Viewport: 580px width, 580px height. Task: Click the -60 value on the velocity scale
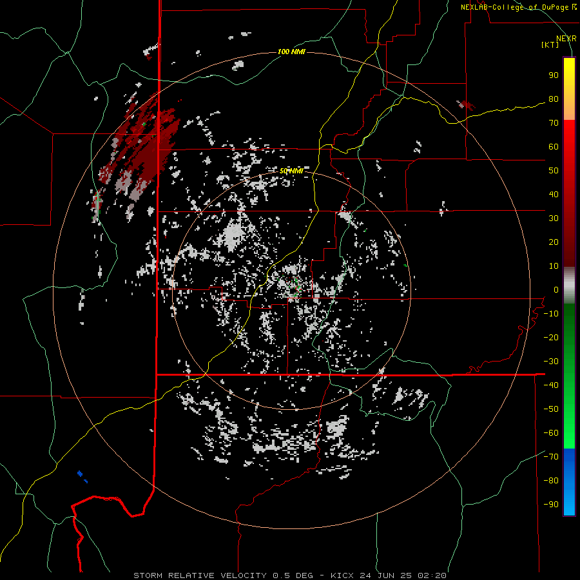(551, 433)
